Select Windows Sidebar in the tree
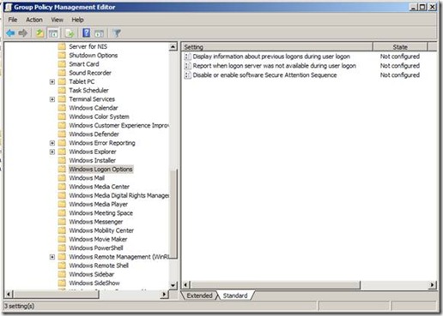Image resolution: width=443 pixels, height=316 pixels. click(x=92, y=274)
